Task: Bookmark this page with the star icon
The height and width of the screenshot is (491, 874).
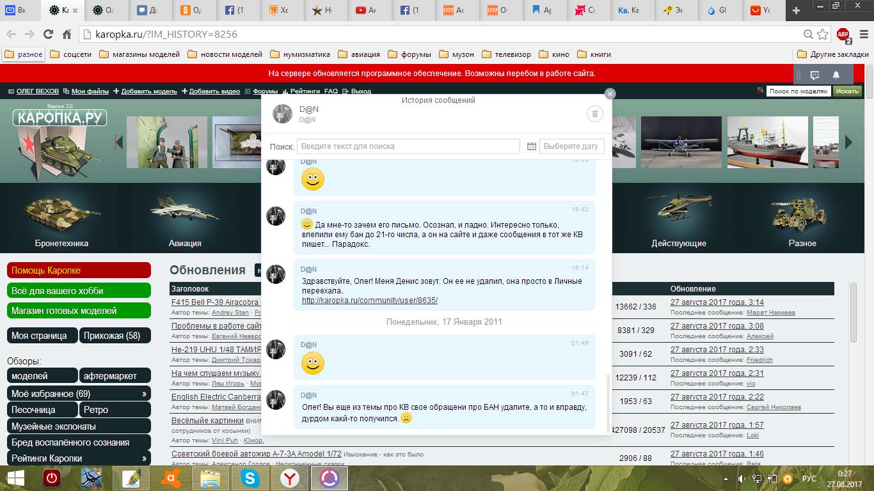Action: coord(822,34)
